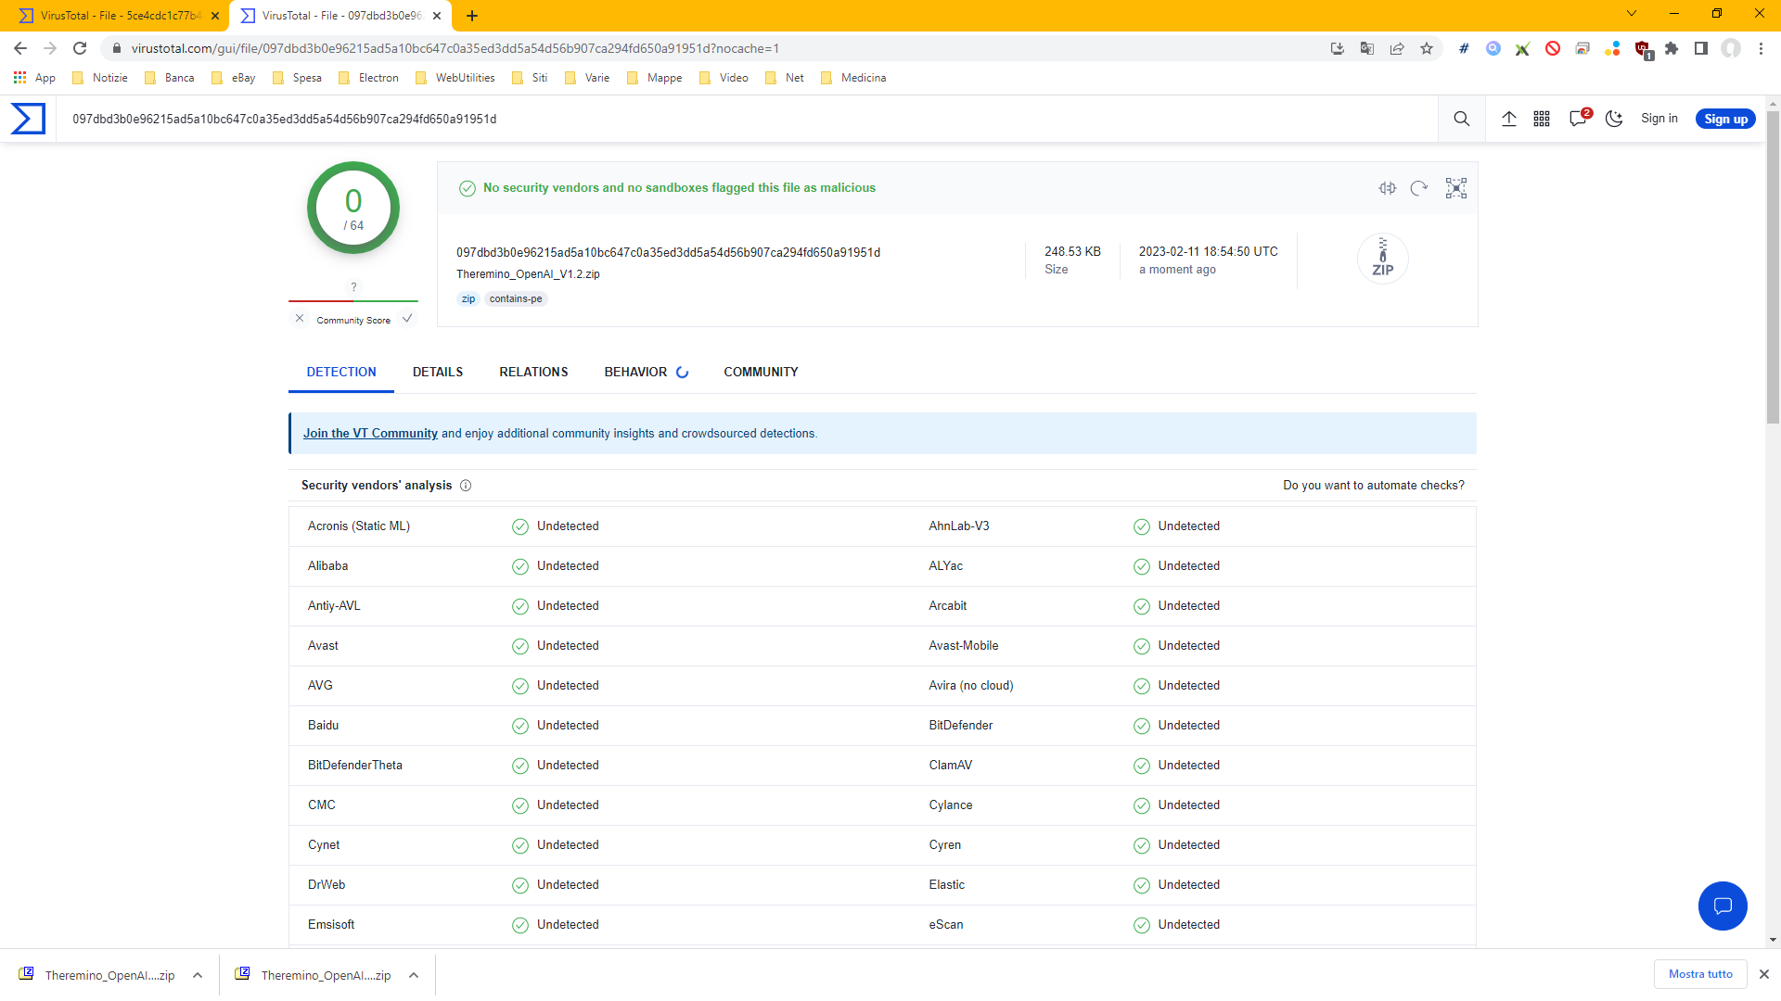The height and width of the screenshot is (1001, 1781).
Task: Click the hash search input field
Action: click(x=747, y=119)
